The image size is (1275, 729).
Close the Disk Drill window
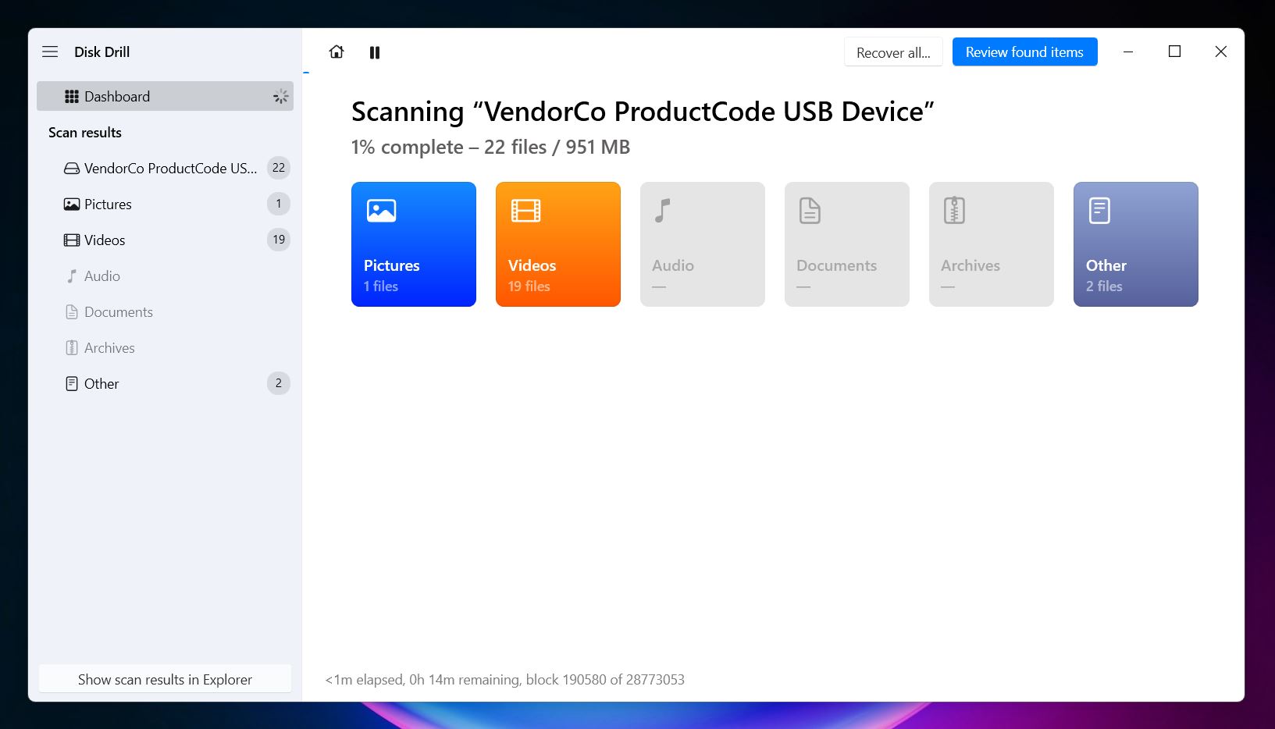1221,52
